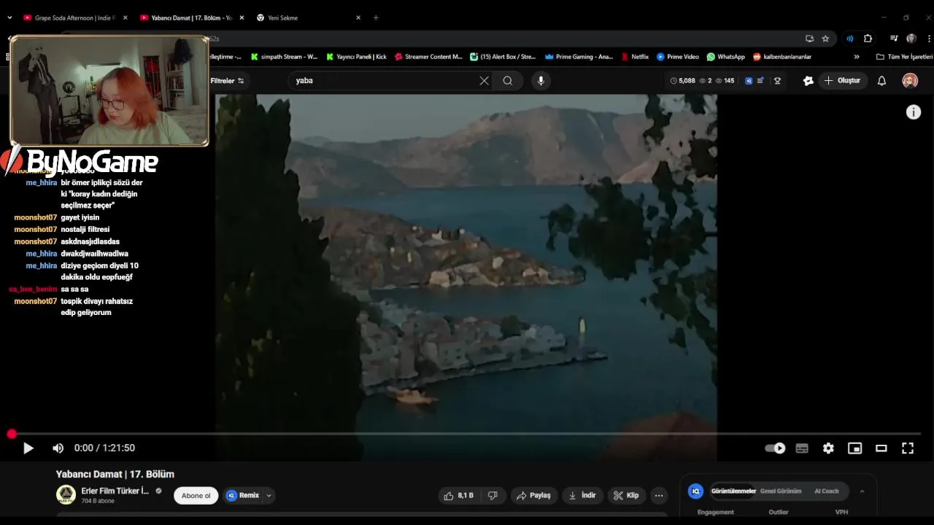The image size is (934, 525).
Task: Click the Klip scissors button
Action: coord(626,496)
